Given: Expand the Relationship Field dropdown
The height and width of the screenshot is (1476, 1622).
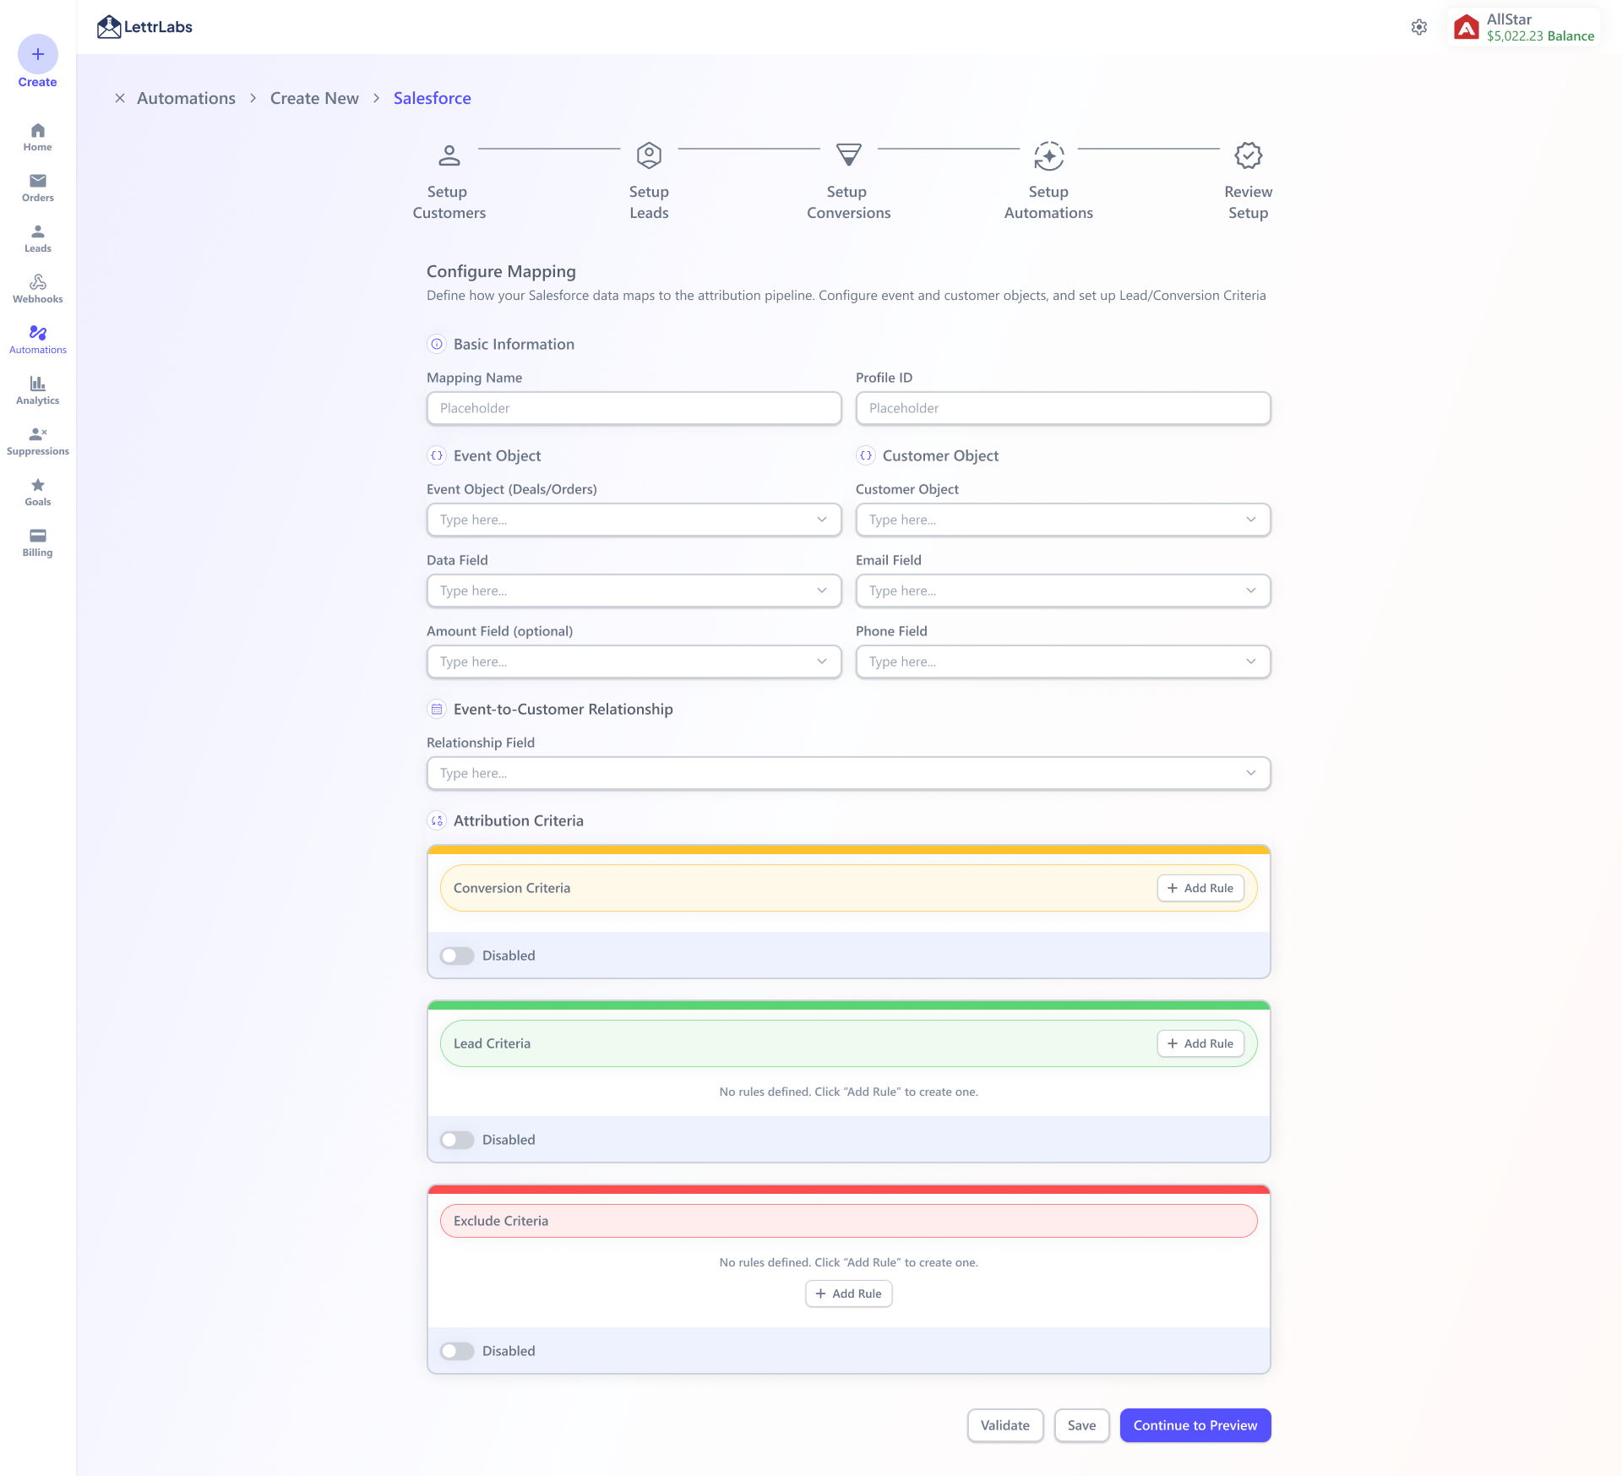Looking at the screenshot, I should click(x=848, y=773).
